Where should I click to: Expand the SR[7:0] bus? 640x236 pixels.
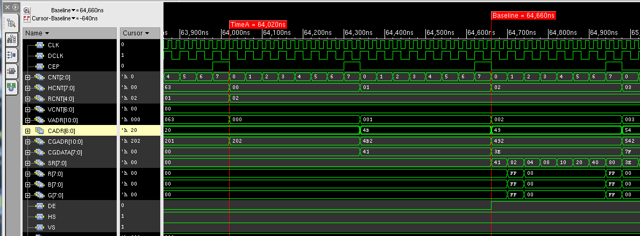click(x=28, y=163)
